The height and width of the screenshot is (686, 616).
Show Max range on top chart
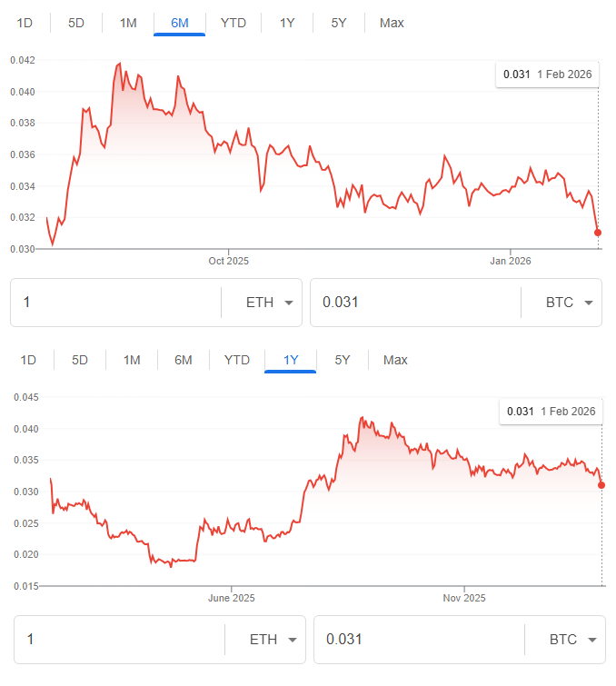click(x=392, y=23)
